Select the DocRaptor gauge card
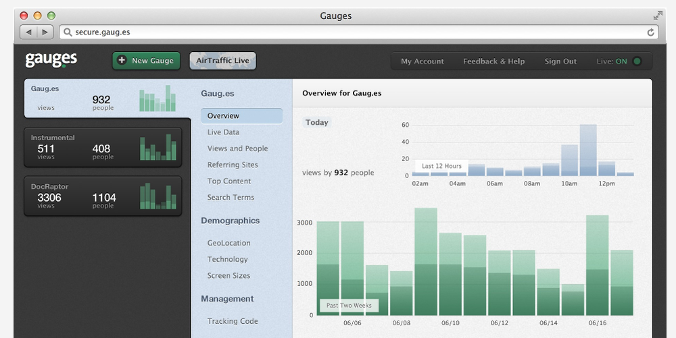676x338 pixels. click(103, 196)
